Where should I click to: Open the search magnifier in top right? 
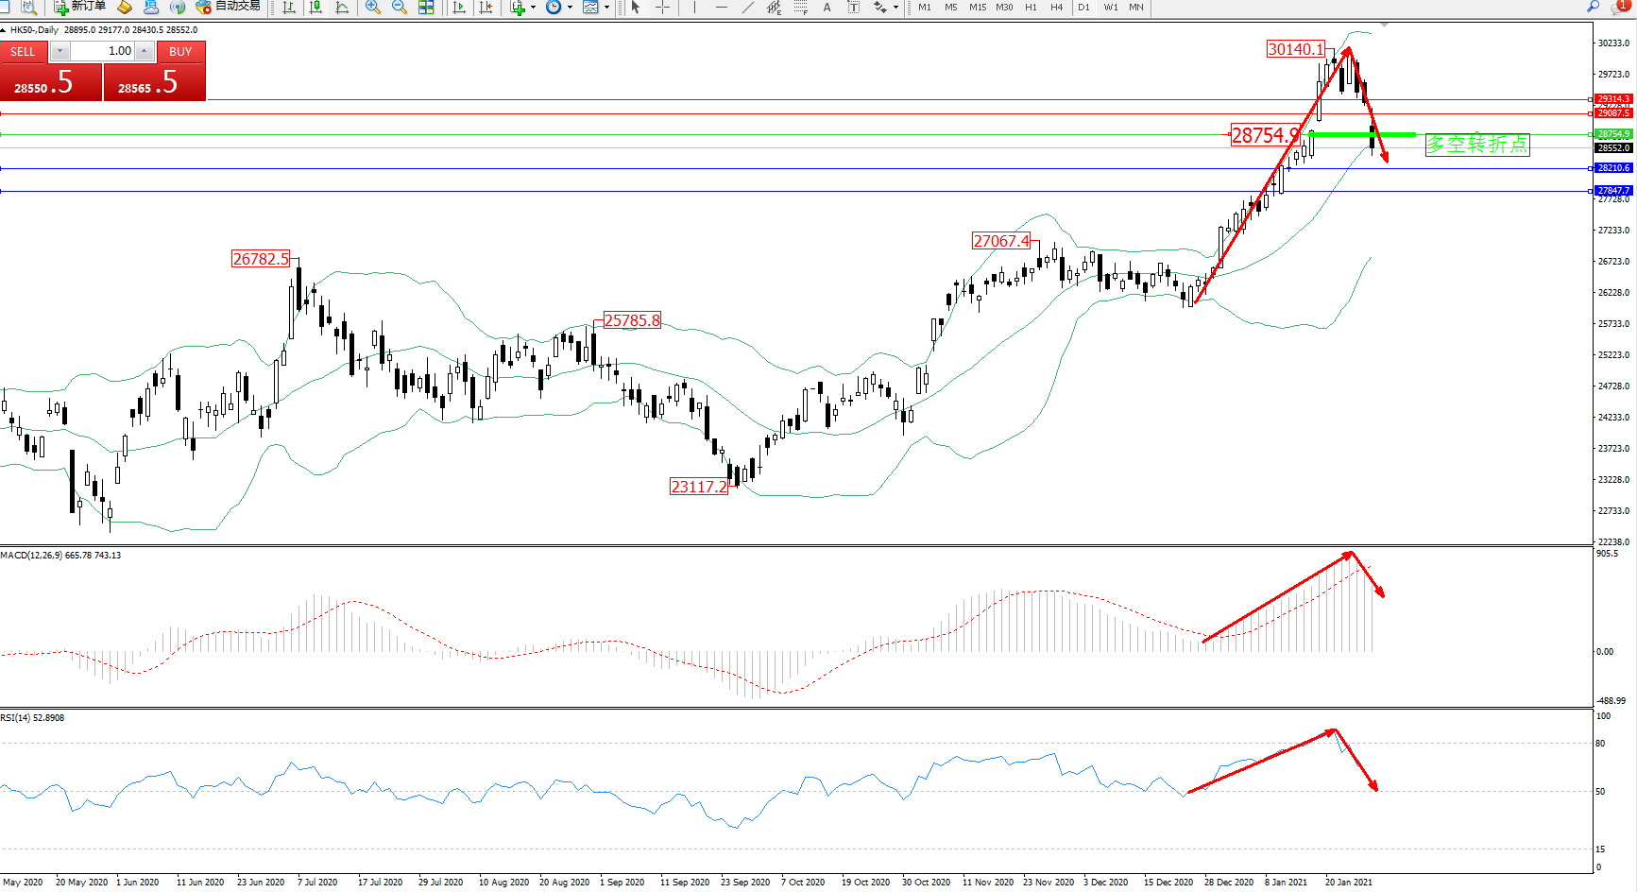(1594, 7)
